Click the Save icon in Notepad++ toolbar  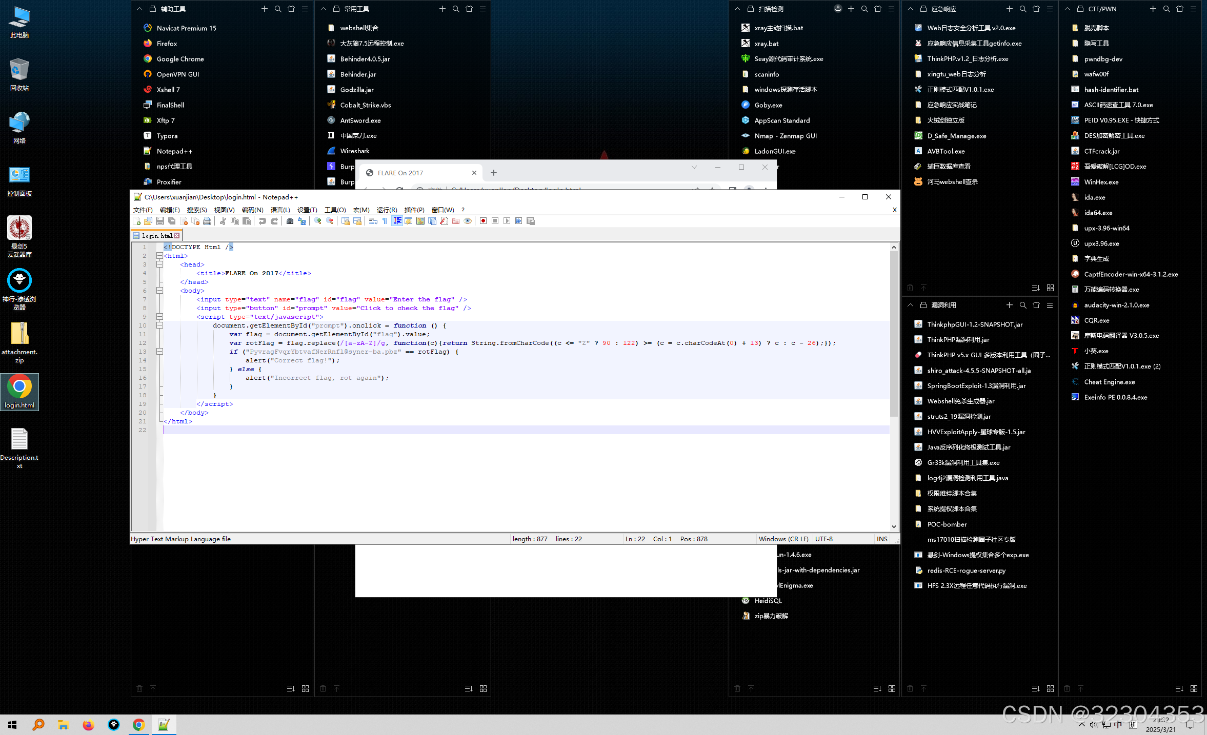click(x=160, y=221)
